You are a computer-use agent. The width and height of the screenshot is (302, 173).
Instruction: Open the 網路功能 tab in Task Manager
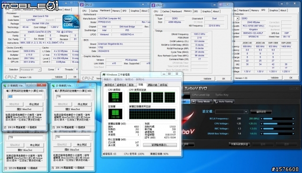(152, 85)
